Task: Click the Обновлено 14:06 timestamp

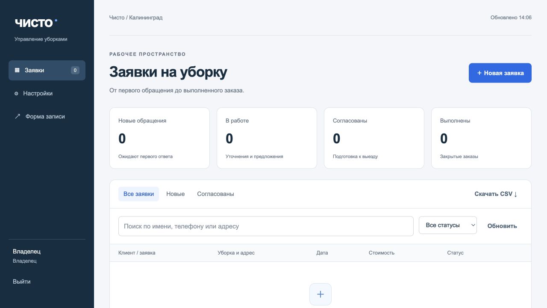Action: click(511, 18)
